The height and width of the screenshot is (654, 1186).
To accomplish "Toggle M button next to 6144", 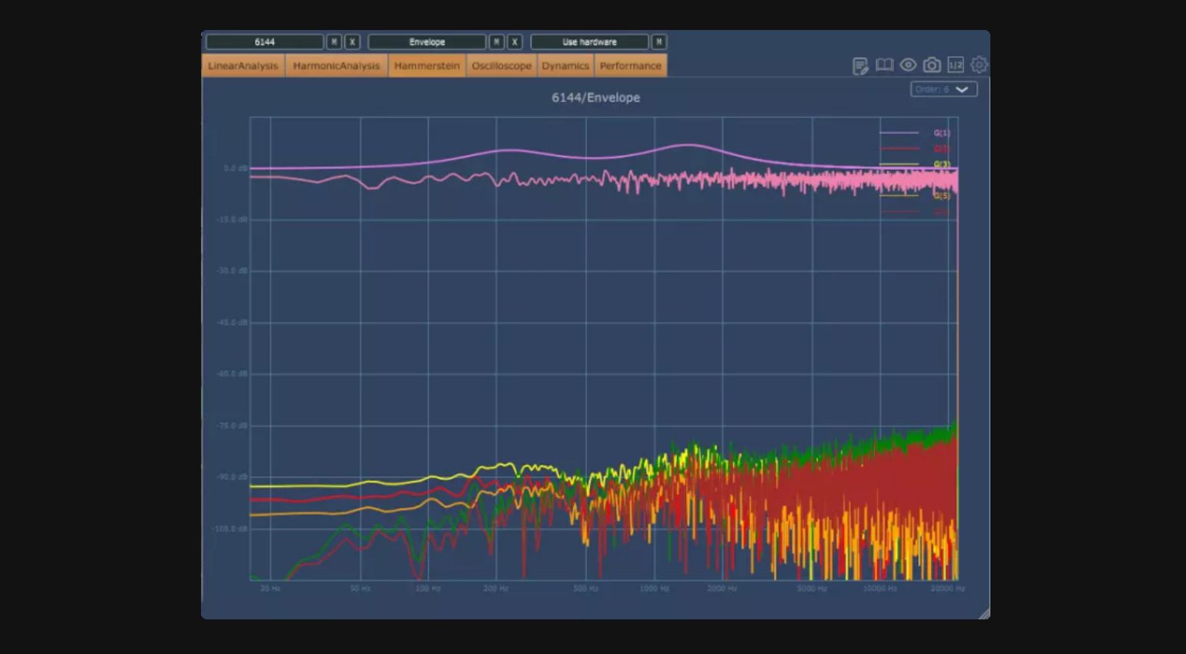I will [x=334, y=42].
